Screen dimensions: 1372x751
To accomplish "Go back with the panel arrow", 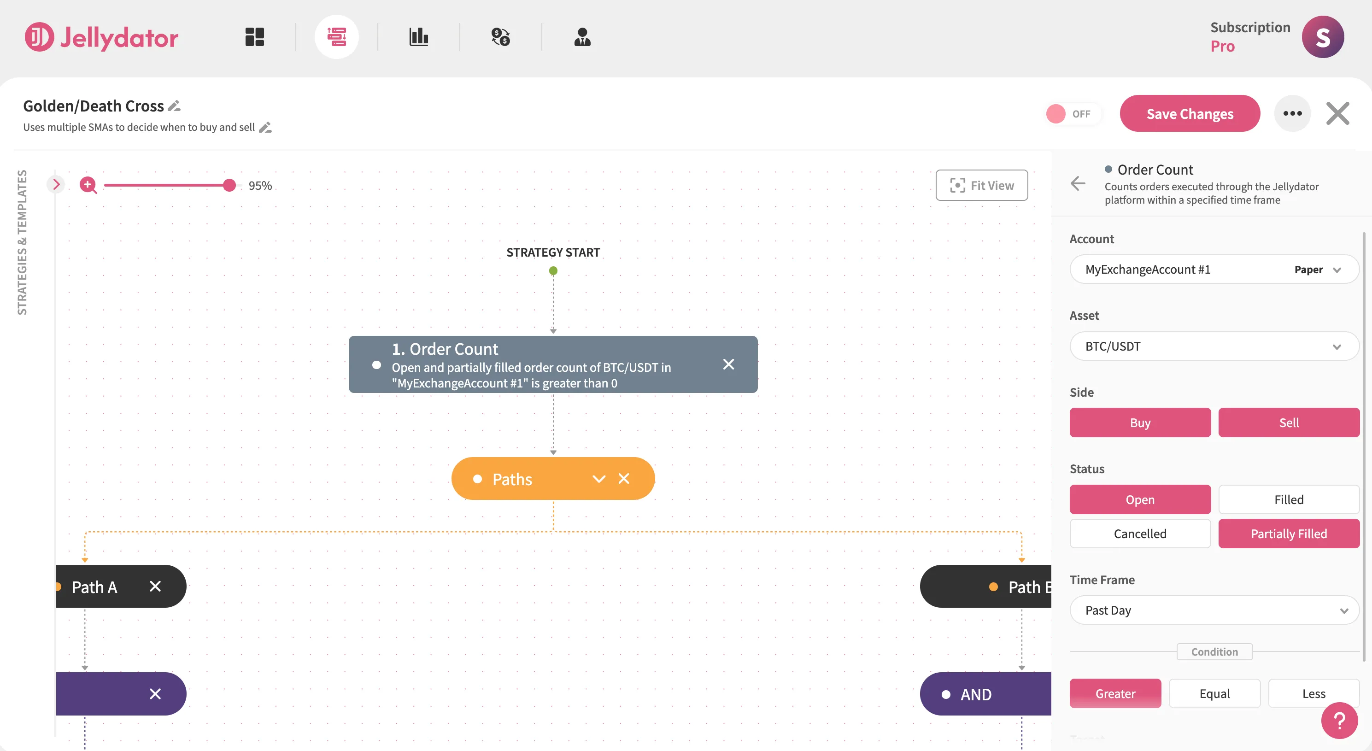I will coord(1078,184).
